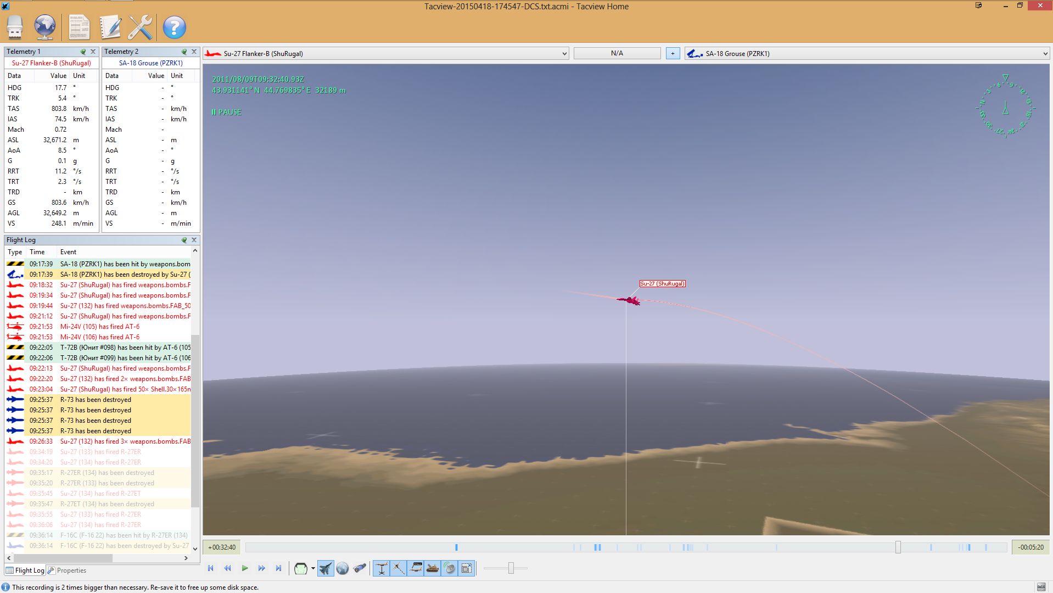Toggle the aircraft on stand display option

[x=382, y=568]
